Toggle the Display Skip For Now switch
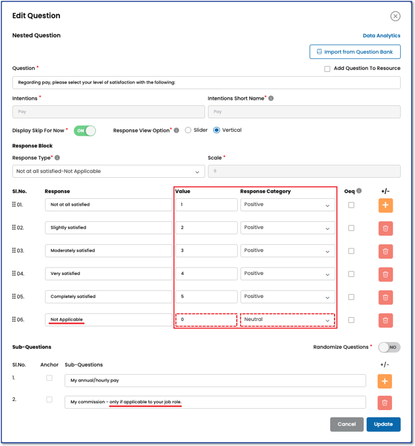Screen dimensions: 415x446 pos(85,131)
